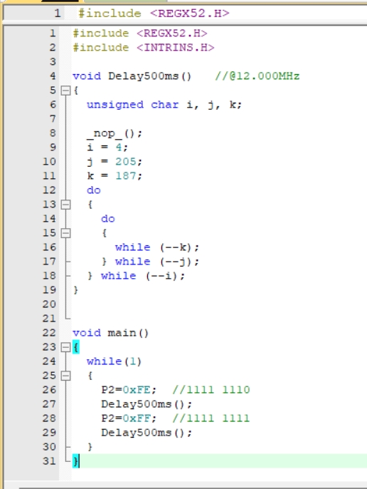The image size is (367, 489).
Task: Click '#include <INTRINS.H>' on line 2
Action: point(143,48)
